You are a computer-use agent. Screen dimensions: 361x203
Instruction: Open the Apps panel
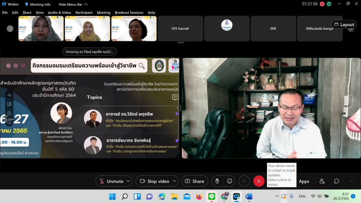pyautogui.click(x=304, y=181)
